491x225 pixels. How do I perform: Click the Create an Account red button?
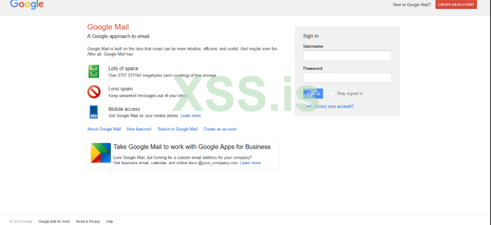(x=456, y=5)
